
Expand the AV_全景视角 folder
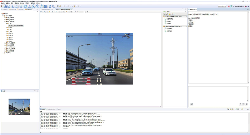tap(5, 18)
